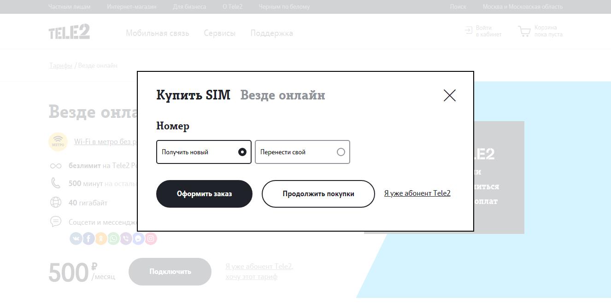
Task: Click the shopping cart icon
Action: tap(524, 31)
